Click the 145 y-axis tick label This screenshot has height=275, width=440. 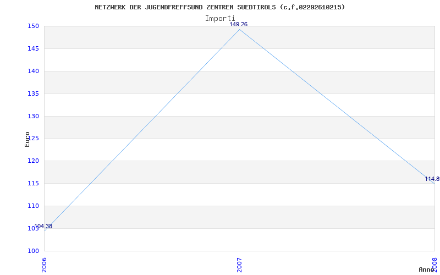[x=33, y=49]
